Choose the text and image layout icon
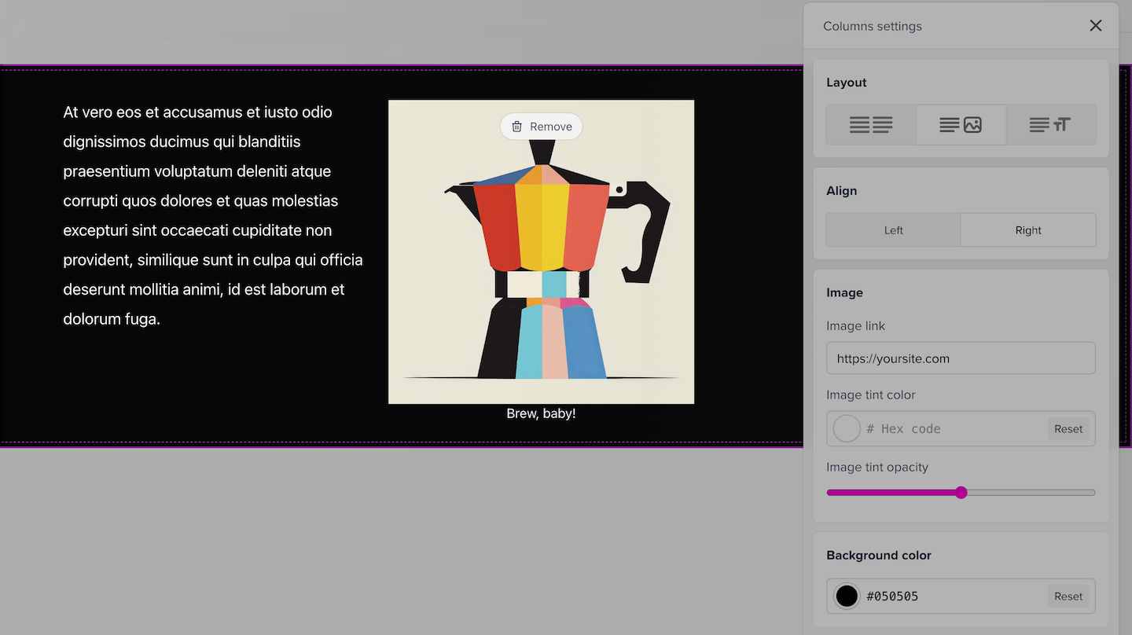The image size is (1132, 635). 961,125
